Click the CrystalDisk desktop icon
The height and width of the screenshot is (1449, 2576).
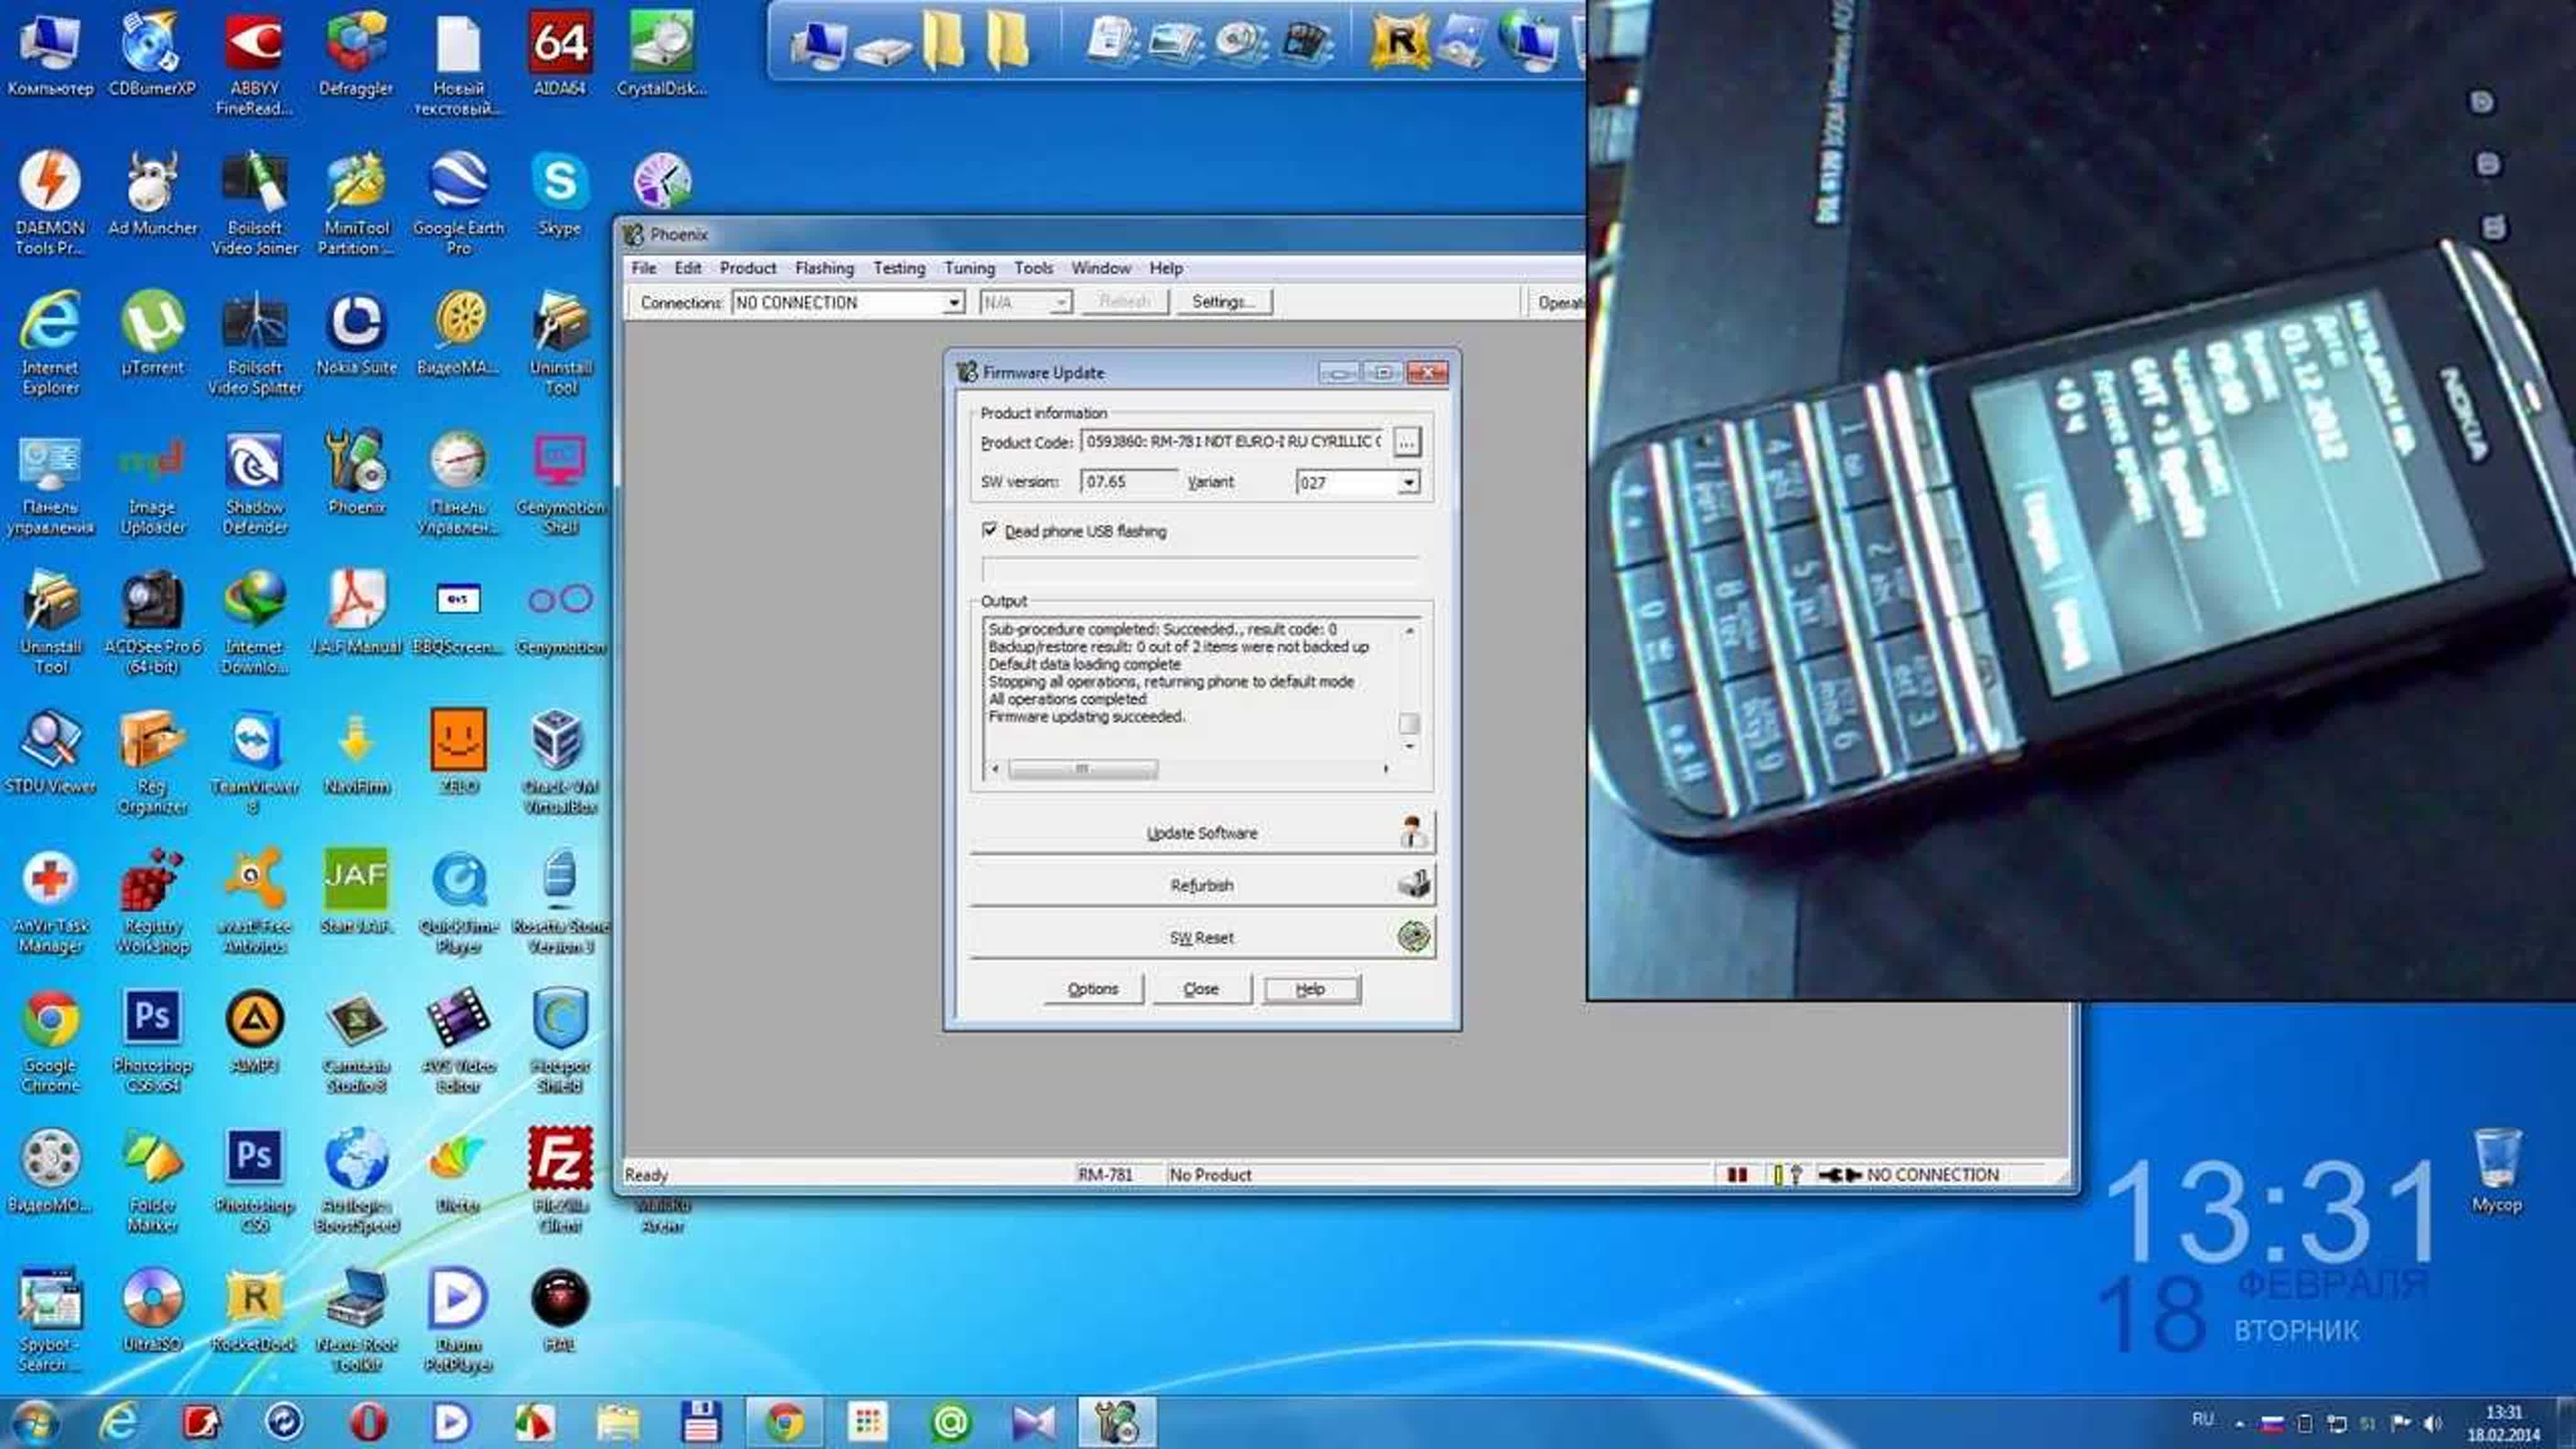(x=661, y=54)
